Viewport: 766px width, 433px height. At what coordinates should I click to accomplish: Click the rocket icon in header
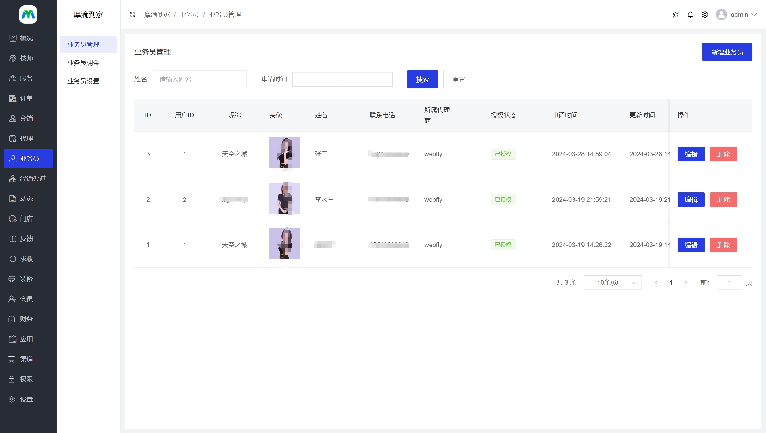pos(675,15)
